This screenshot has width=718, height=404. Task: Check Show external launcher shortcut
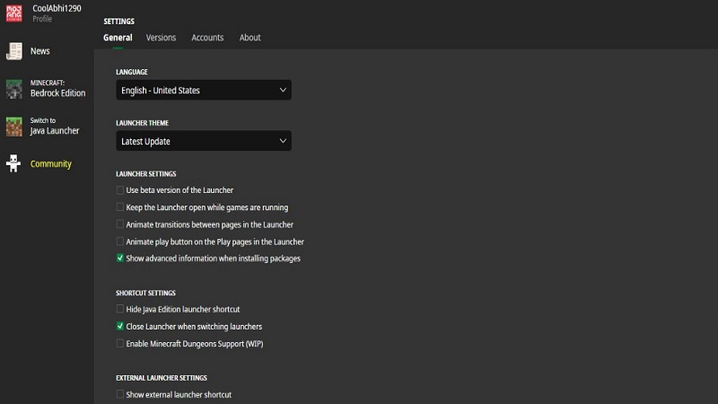[x=120, y=394]
